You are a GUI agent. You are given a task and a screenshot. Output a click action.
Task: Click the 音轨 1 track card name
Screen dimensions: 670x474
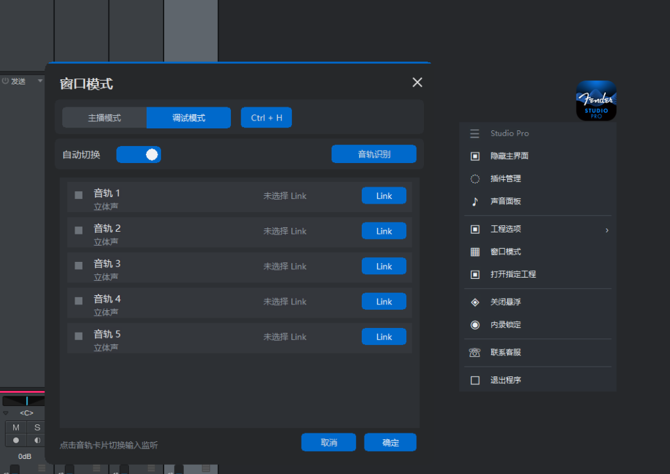(107, 193)
